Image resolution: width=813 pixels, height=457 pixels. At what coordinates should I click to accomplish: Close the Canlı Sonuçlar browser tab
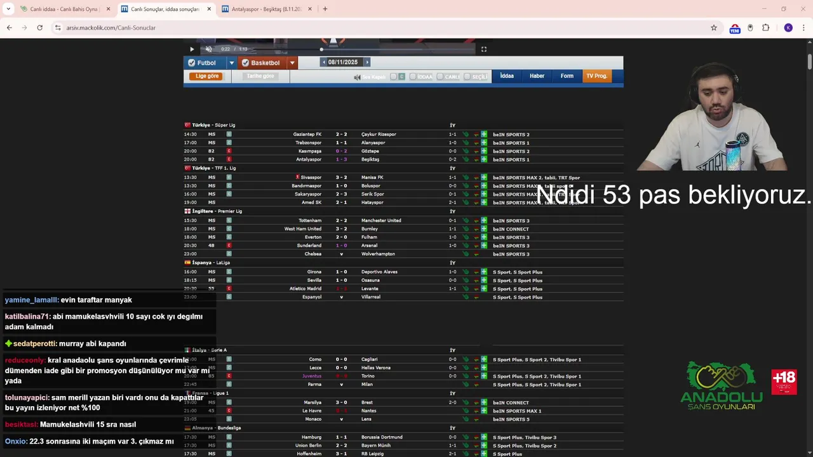(x=209, y=9)
